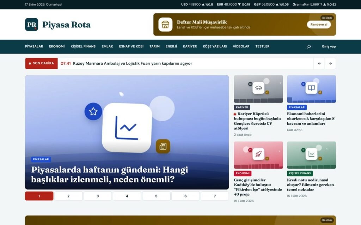Click the star badge on hero image
Viewport: 361px width, 225px height.
coord(93,111)
